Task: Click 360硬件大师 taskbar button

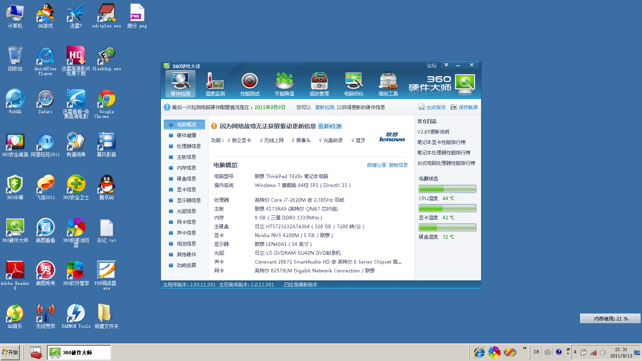Action: pos(79,353)
